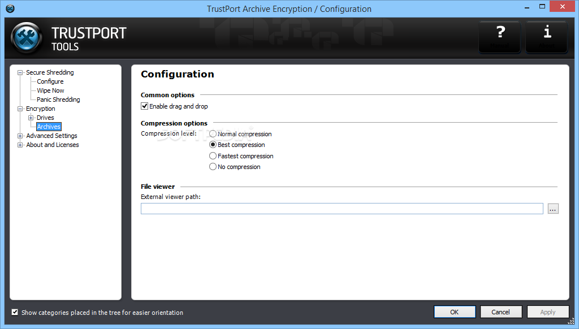Screen dimensions: 579x329
Task: Open Wipe Now in the tree
Action: [50, 90]
